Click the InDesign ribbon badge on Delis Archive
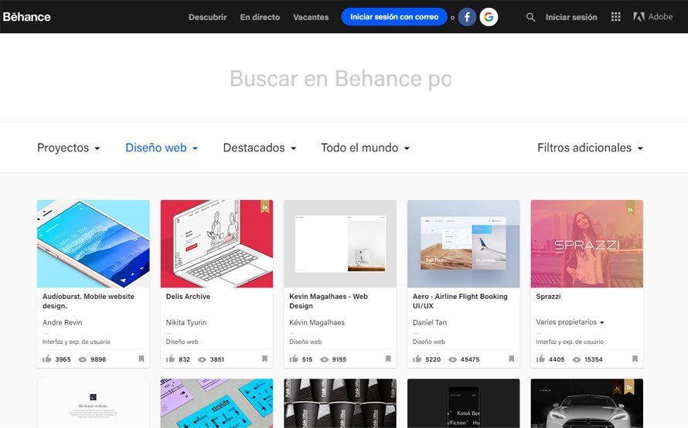688x428 pixels. [264, 207]
